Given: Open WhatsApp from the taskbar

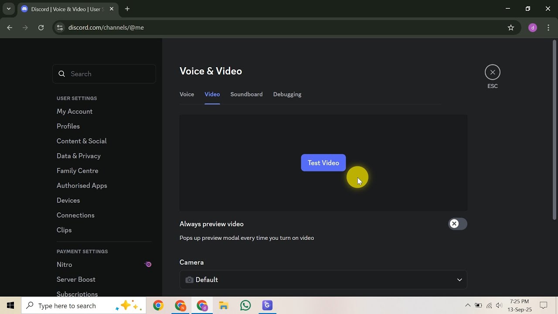Looking at the screenshot, I should pyautogui.click(x=245, y=306).
